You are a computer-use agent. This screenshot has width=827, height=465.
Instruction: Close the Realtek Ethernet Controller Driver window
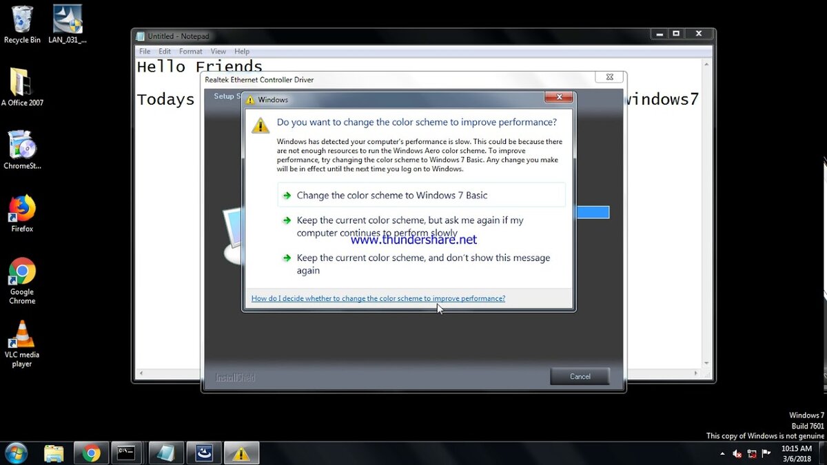tap(610, 77)
